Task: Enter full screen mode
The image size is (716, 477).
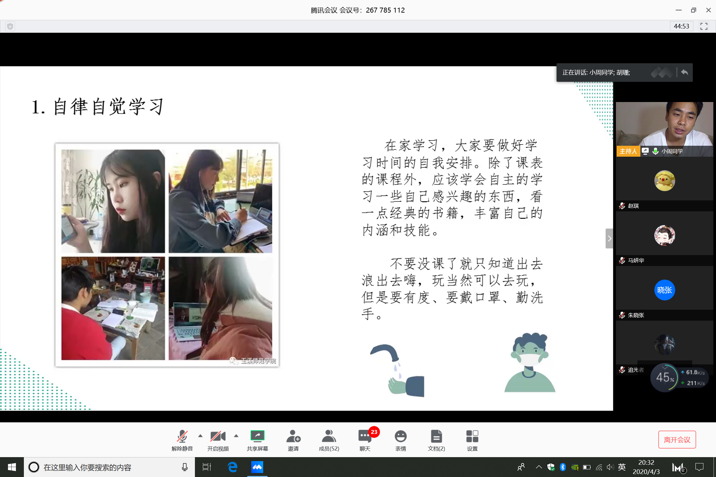Action: click(x=704, y=26)
